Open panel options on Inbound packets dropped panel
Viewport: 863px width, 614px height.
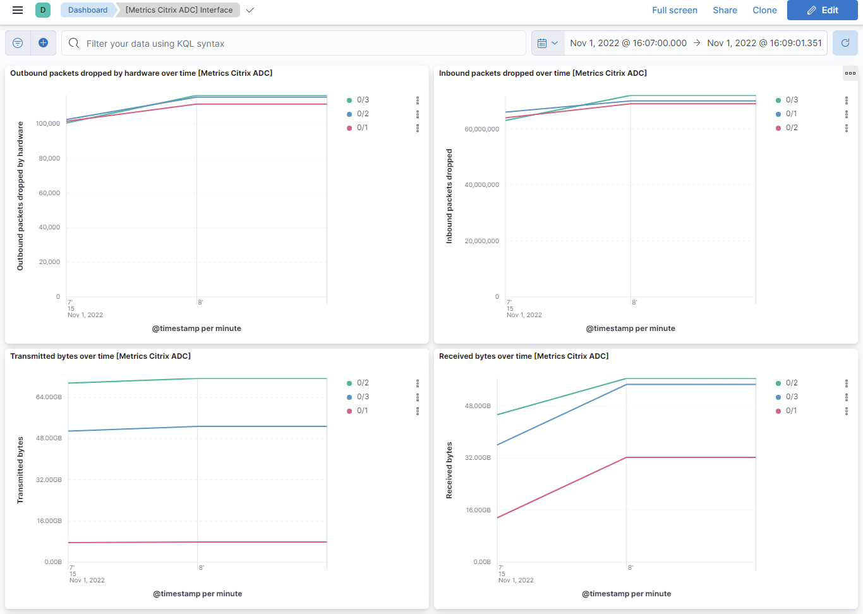tap(850, 73)
